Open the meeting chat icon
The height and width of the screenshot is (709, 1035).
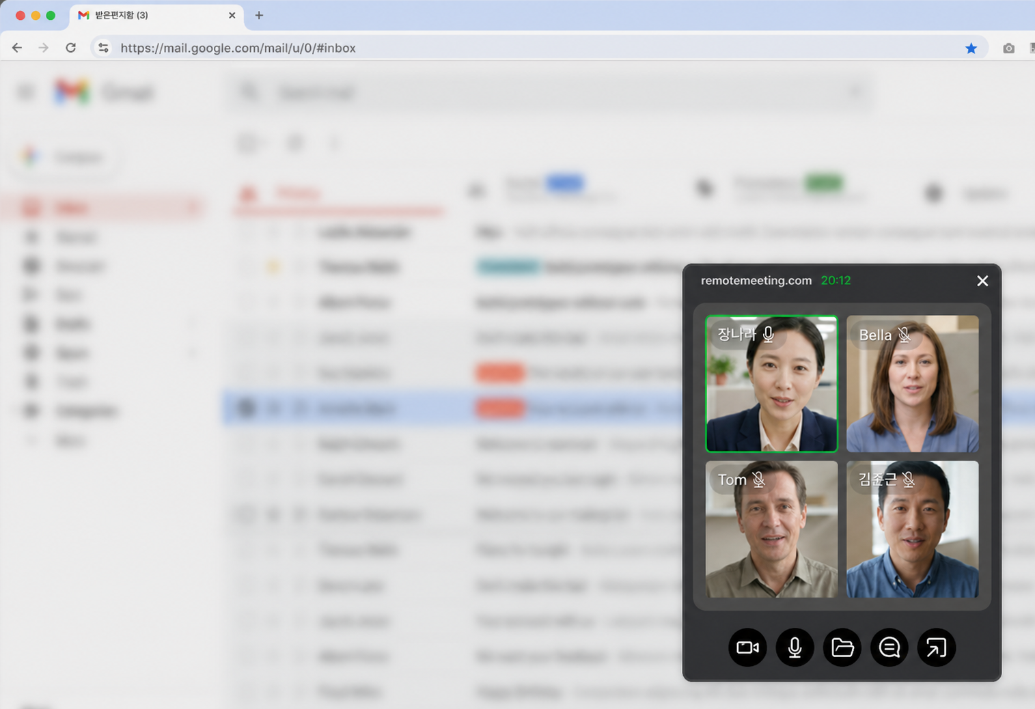click(x=889, y=647)
